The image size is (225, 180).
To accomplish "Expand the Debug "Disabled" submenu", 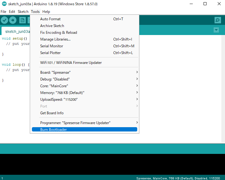I will (84, 79).
